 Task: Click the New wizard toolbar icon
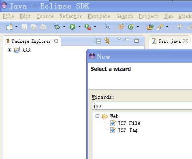9,27
